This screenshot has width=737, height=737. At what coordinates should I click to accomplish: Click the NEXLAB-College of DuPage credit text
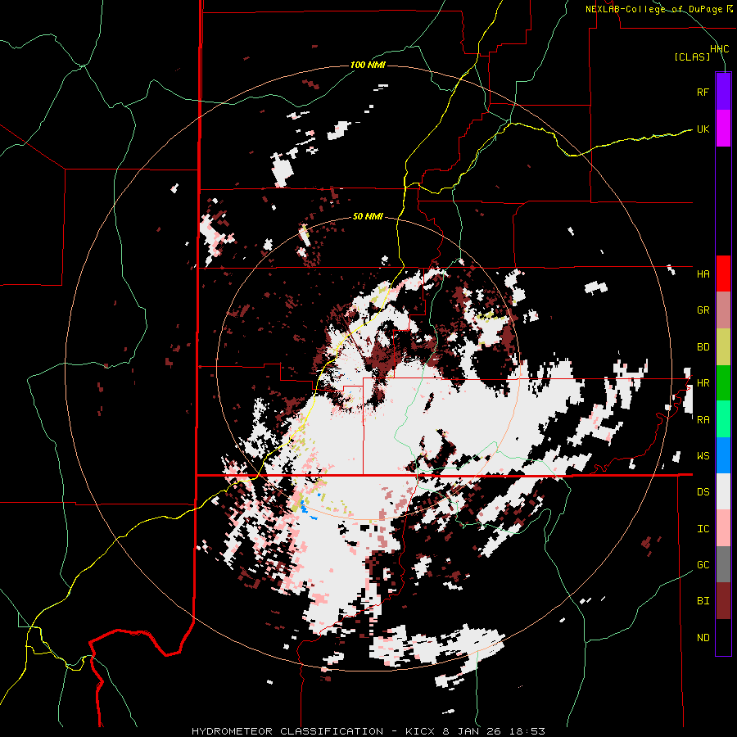[653, 9]
